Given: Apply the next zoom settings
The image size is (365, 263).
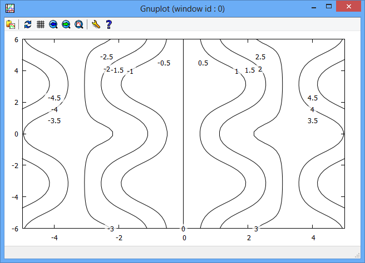Looking at the screenshot, I should (66, 24).
